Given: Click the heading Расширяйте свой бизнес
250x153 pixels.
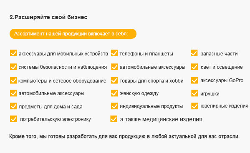Looking at the screenshot, I should pyautogui.click(x=48, y=17).
